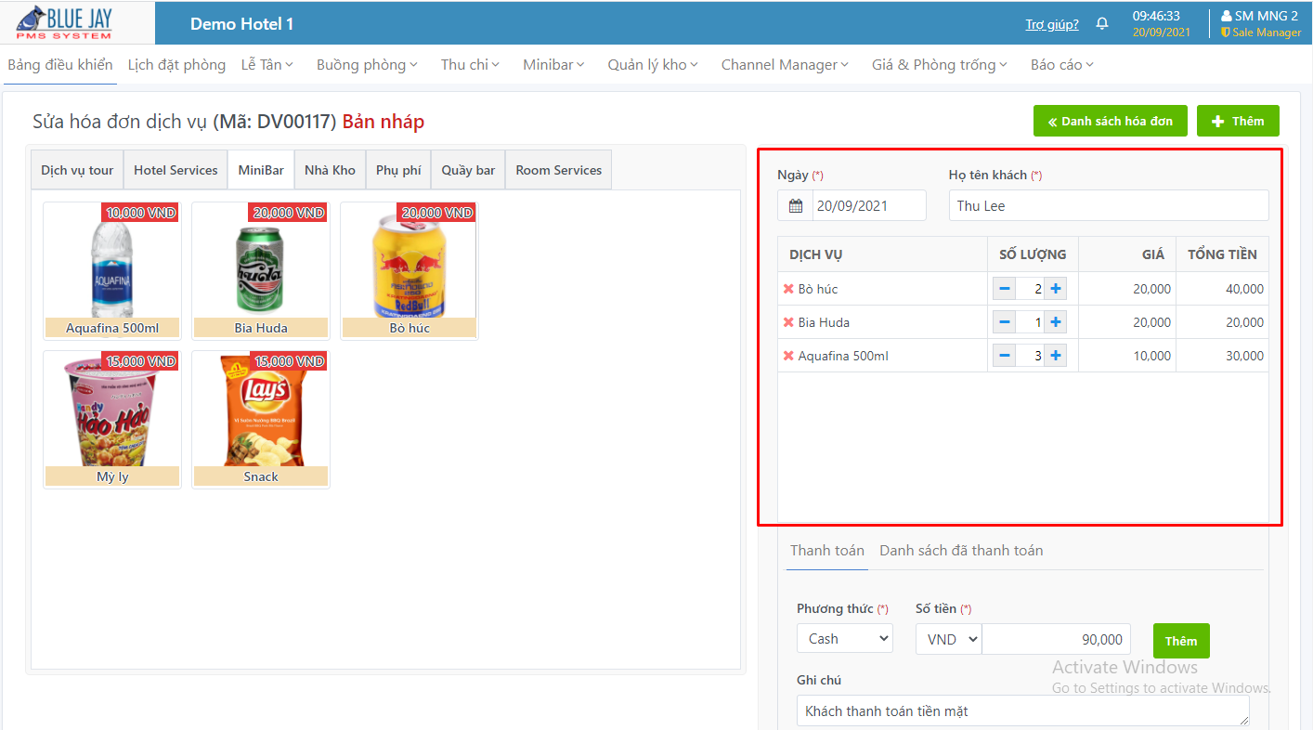This screenshot has height=730, width=1313.
Task: Switch to the Room Services tab
Action: click(558, 170)
